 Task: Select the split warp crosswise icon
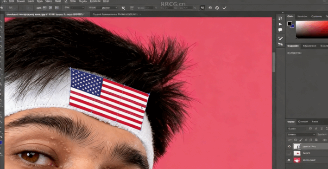pos(44,8)
